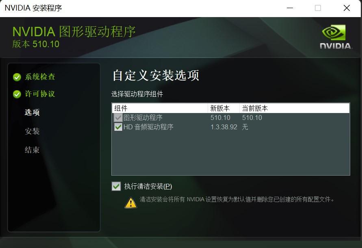This screenshot has height=248, width=362.
Task: Click new version 1.3.38.92 value
Action: 224,127
